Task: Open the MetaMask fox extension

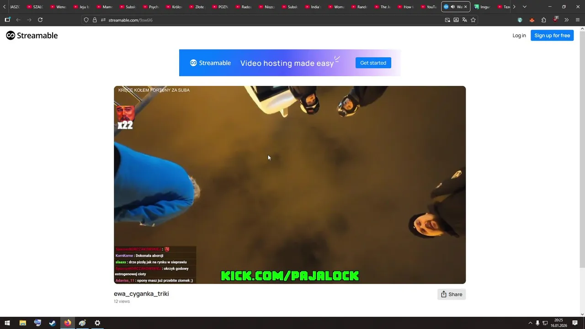Action: pos(532,20)
